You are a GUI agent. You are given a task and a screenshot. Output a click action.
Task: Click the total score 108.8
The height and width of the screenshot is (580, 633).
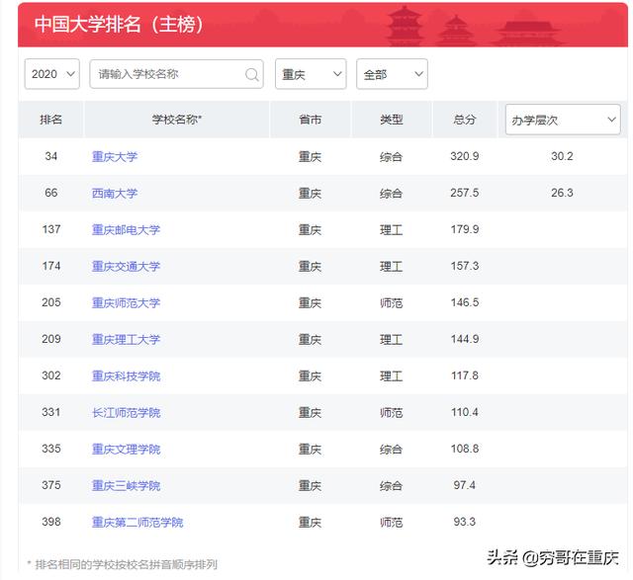pyautogui.click(x=465, y=449)
